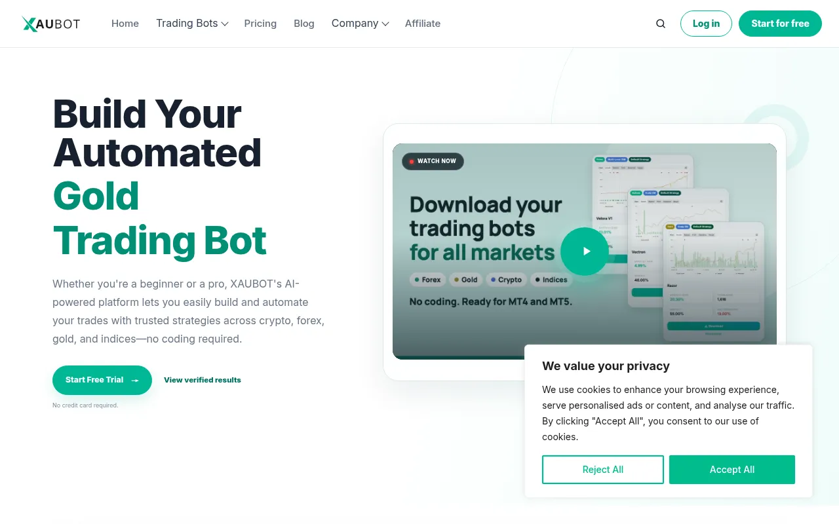Click 'No coding. Ready for MT4 and MT5.' text
Image resolution: width=839 pixels, height=524 pixels.
(x=491, y=302)
